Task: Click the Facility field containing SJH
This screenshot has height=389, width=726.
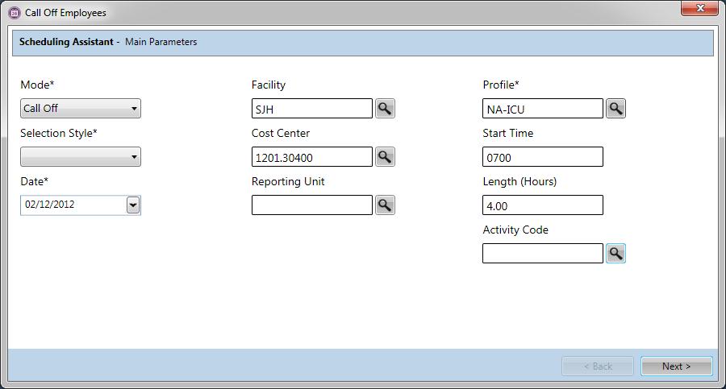Action: (311, 109)
